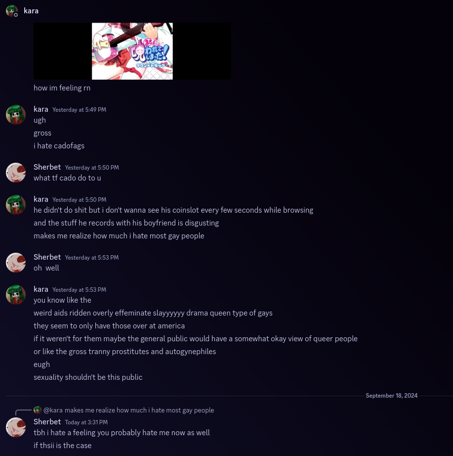Click the small kara avatar in the reply preview
The width and height of the screenshot is (453, 456).
click(x=37, y=410)
